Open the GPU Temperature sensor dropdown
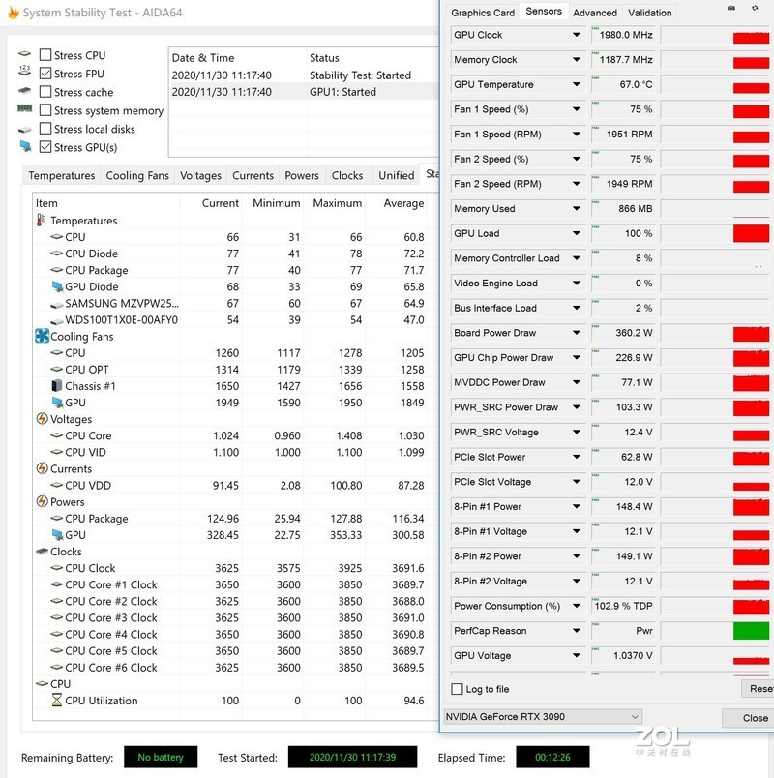The image size is (774, 778). (576, 84)
